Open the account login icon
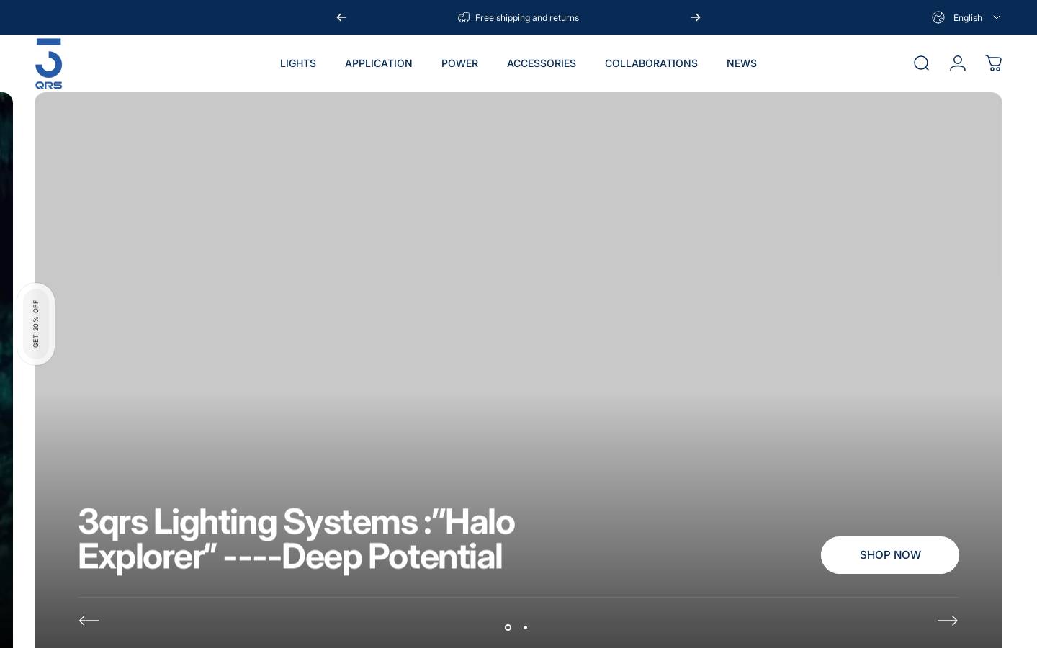The width and height of the screenshot is (1037, 648). click(957, 63)
